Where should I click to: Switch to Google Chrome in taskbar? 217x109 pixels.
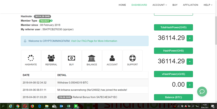(18, 106)
